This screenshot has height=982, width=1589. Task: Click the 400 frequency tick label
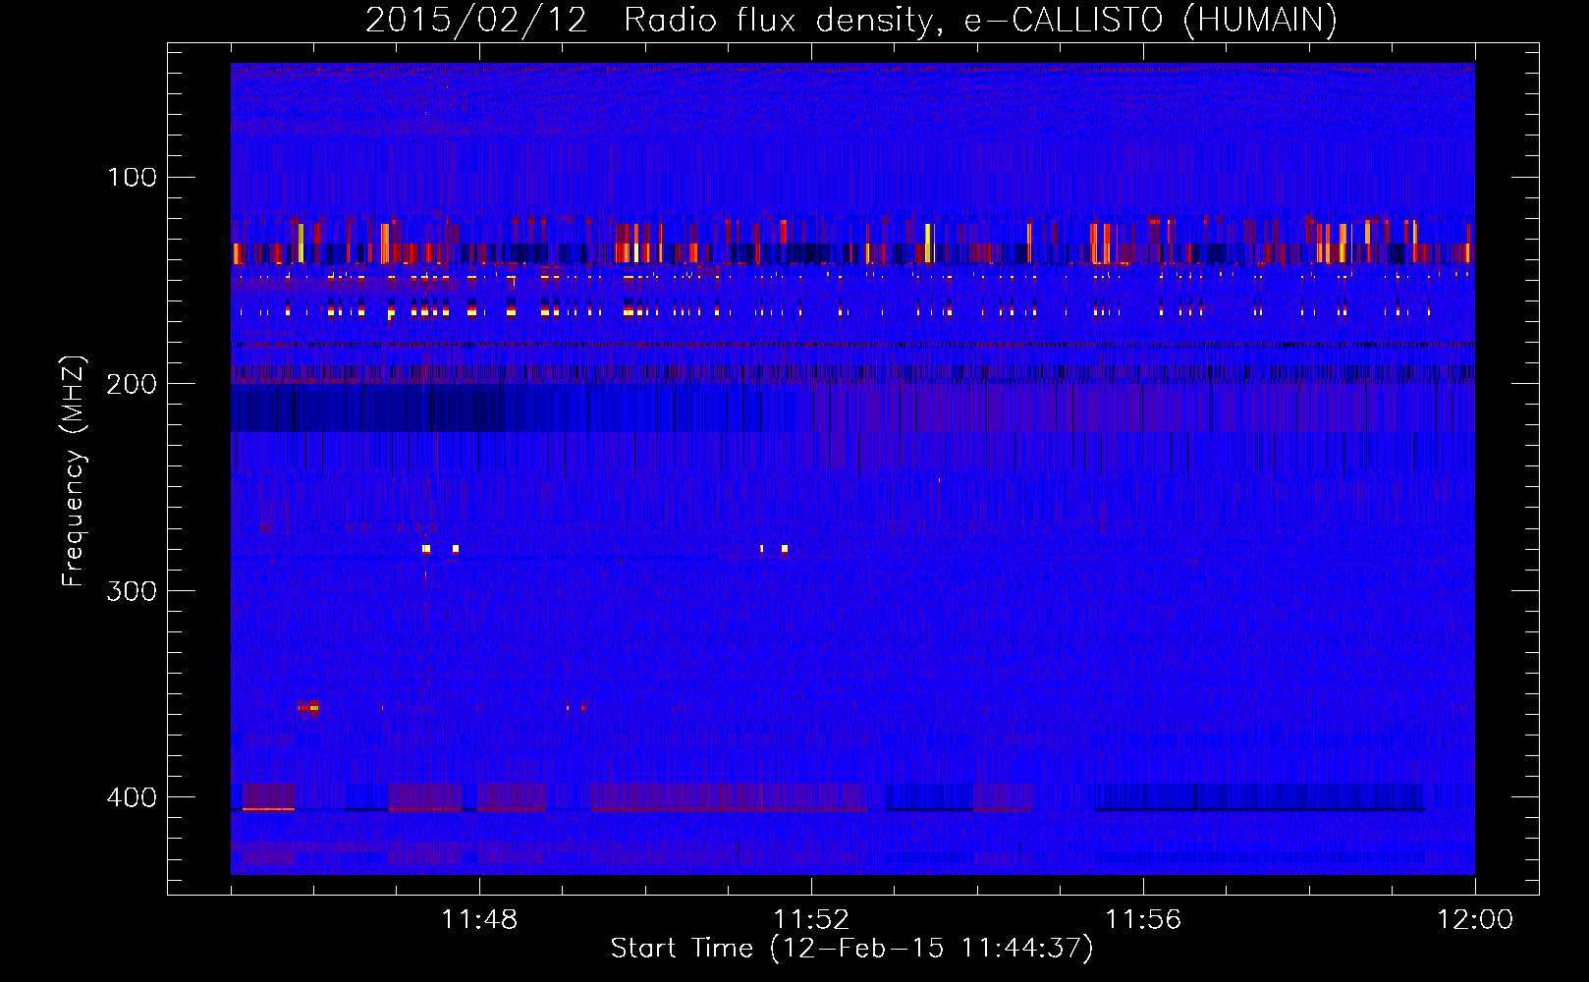(x=132, y=797)
